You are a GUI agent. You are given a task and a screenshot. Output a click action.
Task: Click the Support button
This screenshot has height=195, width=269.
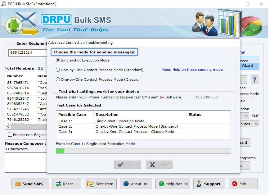coord(209,184)
